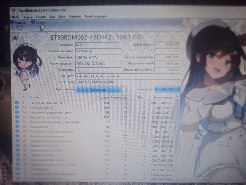Click raw value 000000000721
The image size is (246, 185).
click(x=162, y=137)
